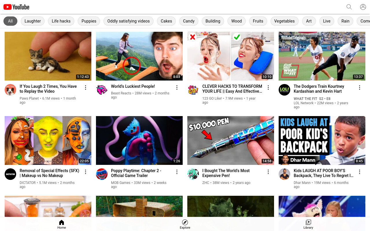Open Paws Planet channel avatar
The image size is (370, 231).
tap(10, 90)
